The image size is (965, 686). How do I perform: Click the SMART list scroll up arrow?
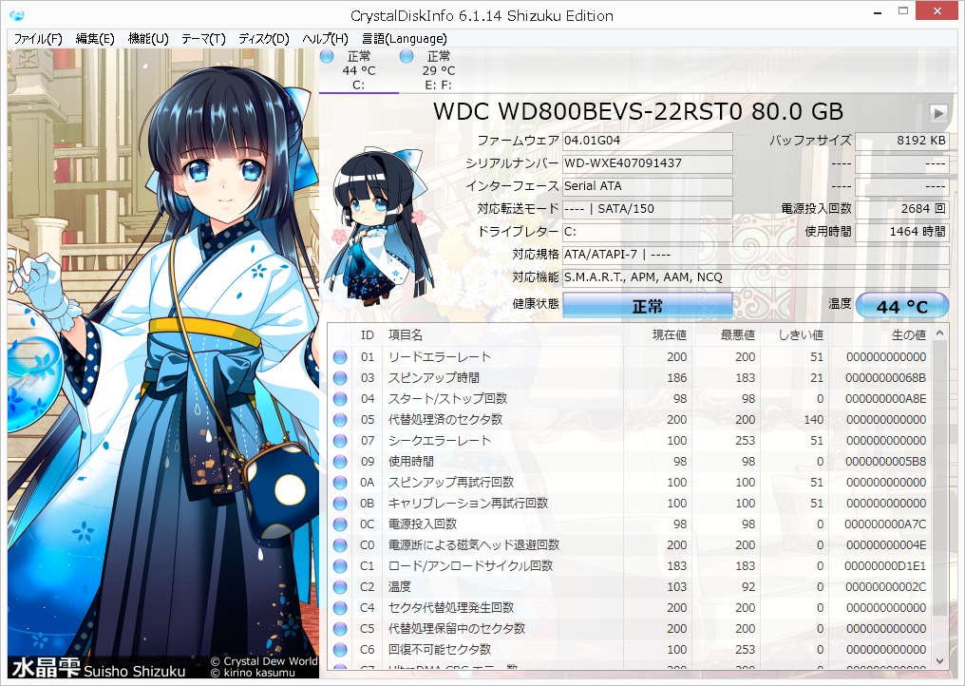pyautogui.click(x=939, y=333)
